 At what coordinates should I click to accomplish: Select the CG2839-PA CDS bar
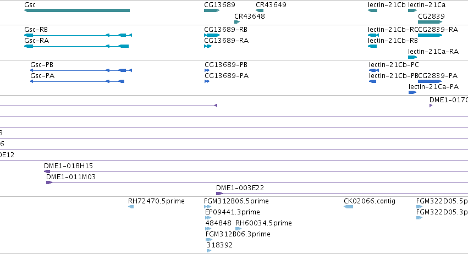coord(430,81)
